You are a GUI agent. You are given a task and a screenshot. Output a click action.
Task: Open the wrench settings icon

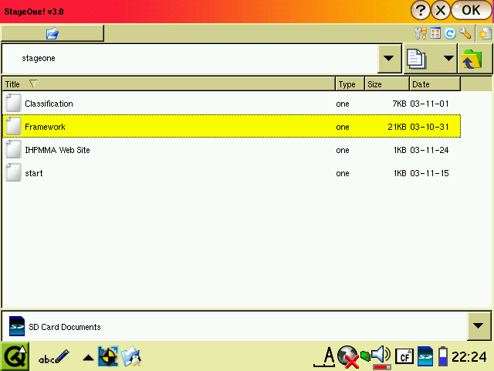tap(465, 33)
